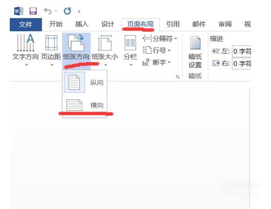Open the Customize Quick Access Toolbar dropdown
Screen dimensions: 271x209
(79, 12)
